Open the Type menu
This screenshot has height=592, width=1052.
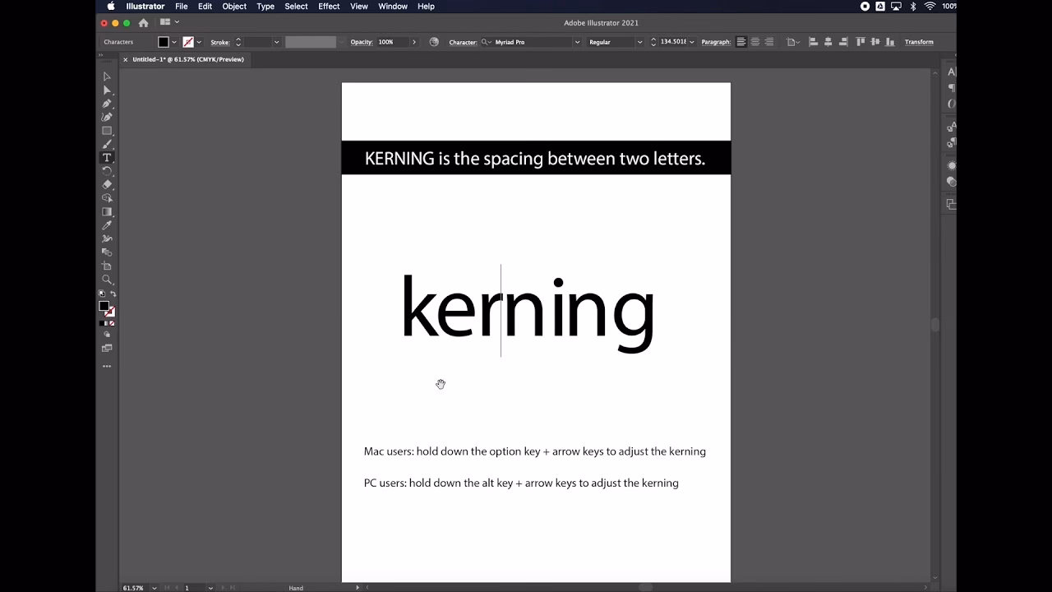coord(265,7)
